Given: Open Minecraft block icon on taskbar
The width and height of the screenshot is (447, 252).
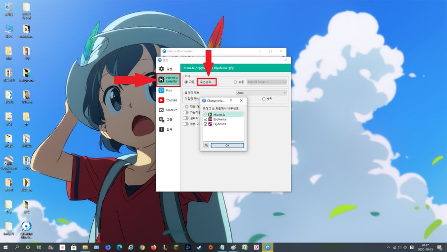Looking at the screenshot, I should [x=176, y=248].
